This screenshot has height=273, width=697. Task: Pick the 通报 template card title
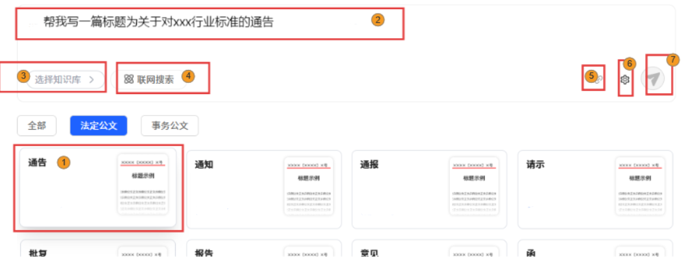pos(370,165)
